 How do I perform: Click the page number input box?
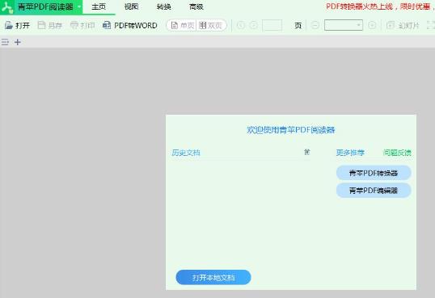click(272, 26)
